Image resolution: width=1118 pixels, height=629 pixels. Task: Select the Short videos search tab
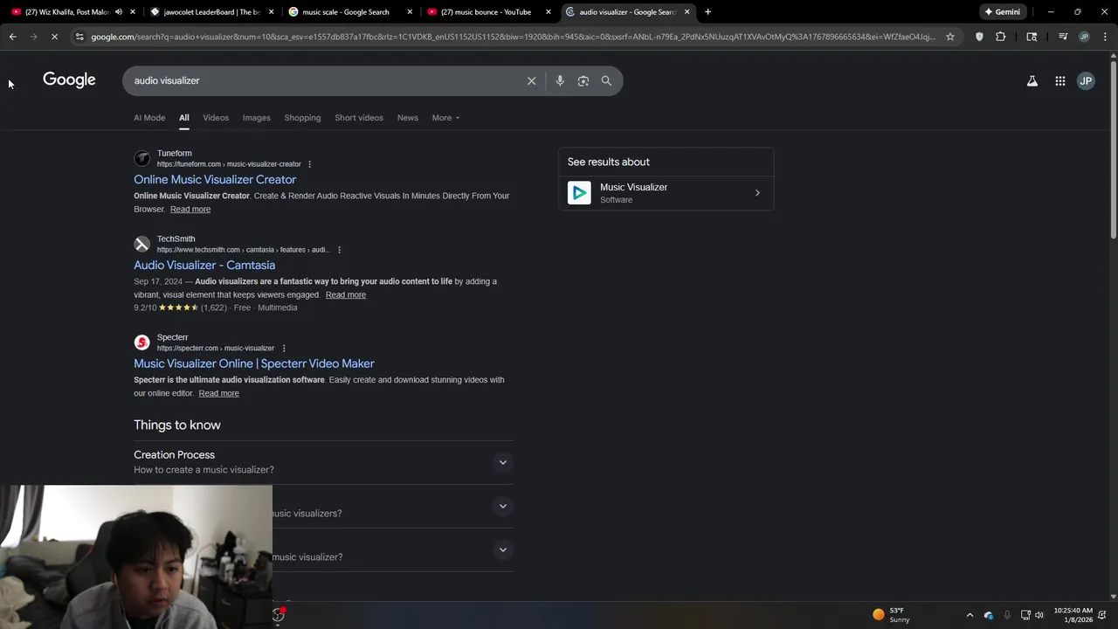pos(359,118)
